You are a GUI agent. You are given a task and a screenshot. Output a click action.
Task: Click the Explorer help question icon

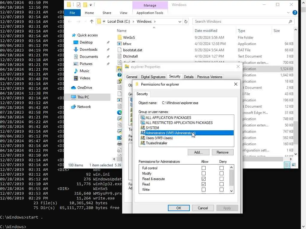click(x=295, y=13)
